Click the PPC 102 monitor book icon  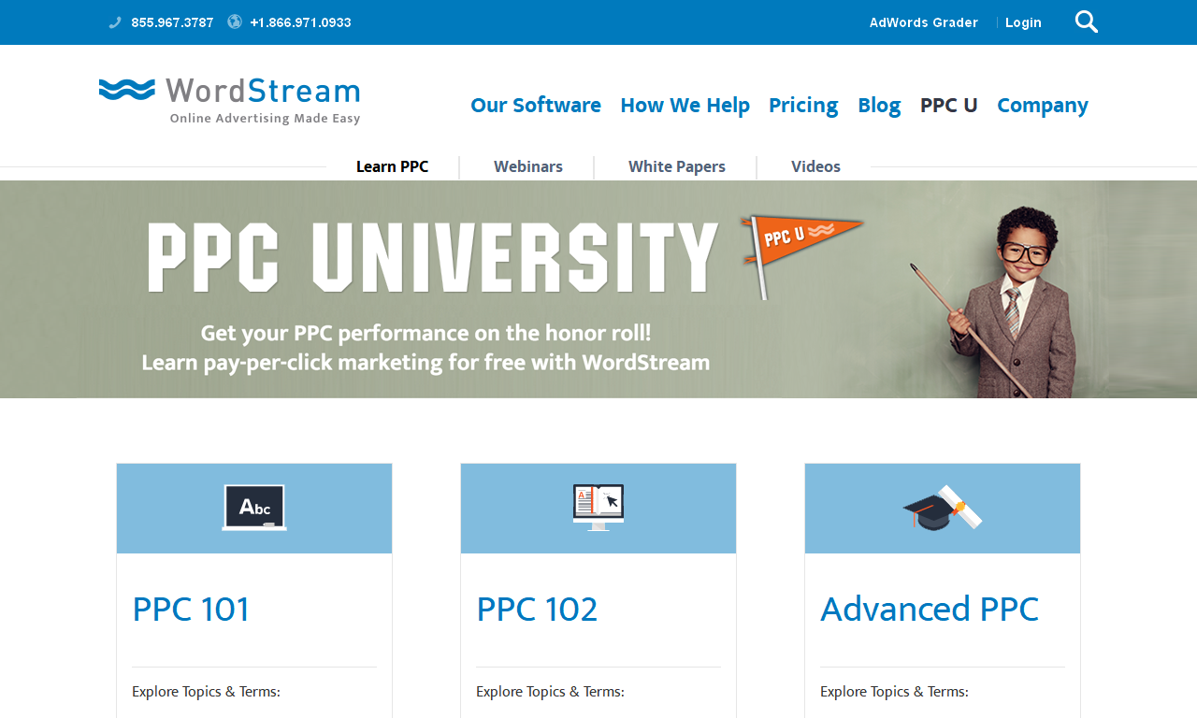(598, 508)
